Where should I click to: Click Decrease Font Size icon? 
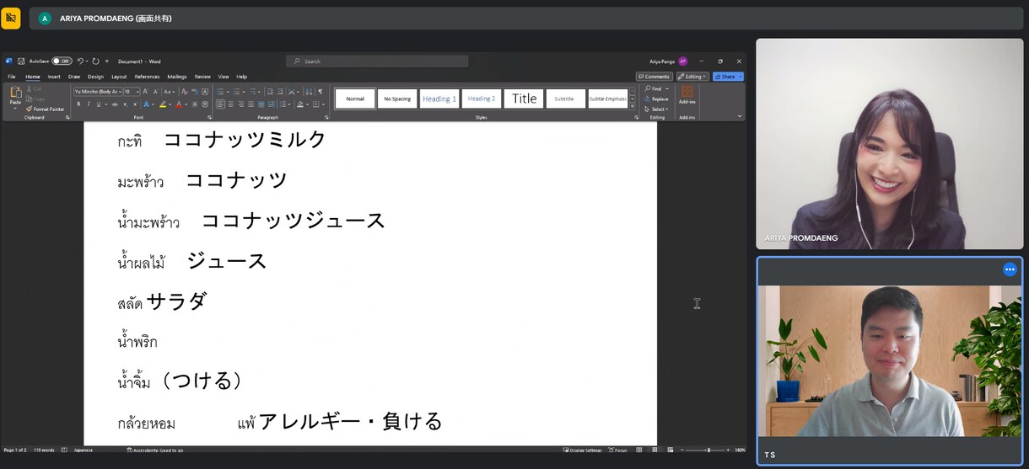click(x=156, y=91)
